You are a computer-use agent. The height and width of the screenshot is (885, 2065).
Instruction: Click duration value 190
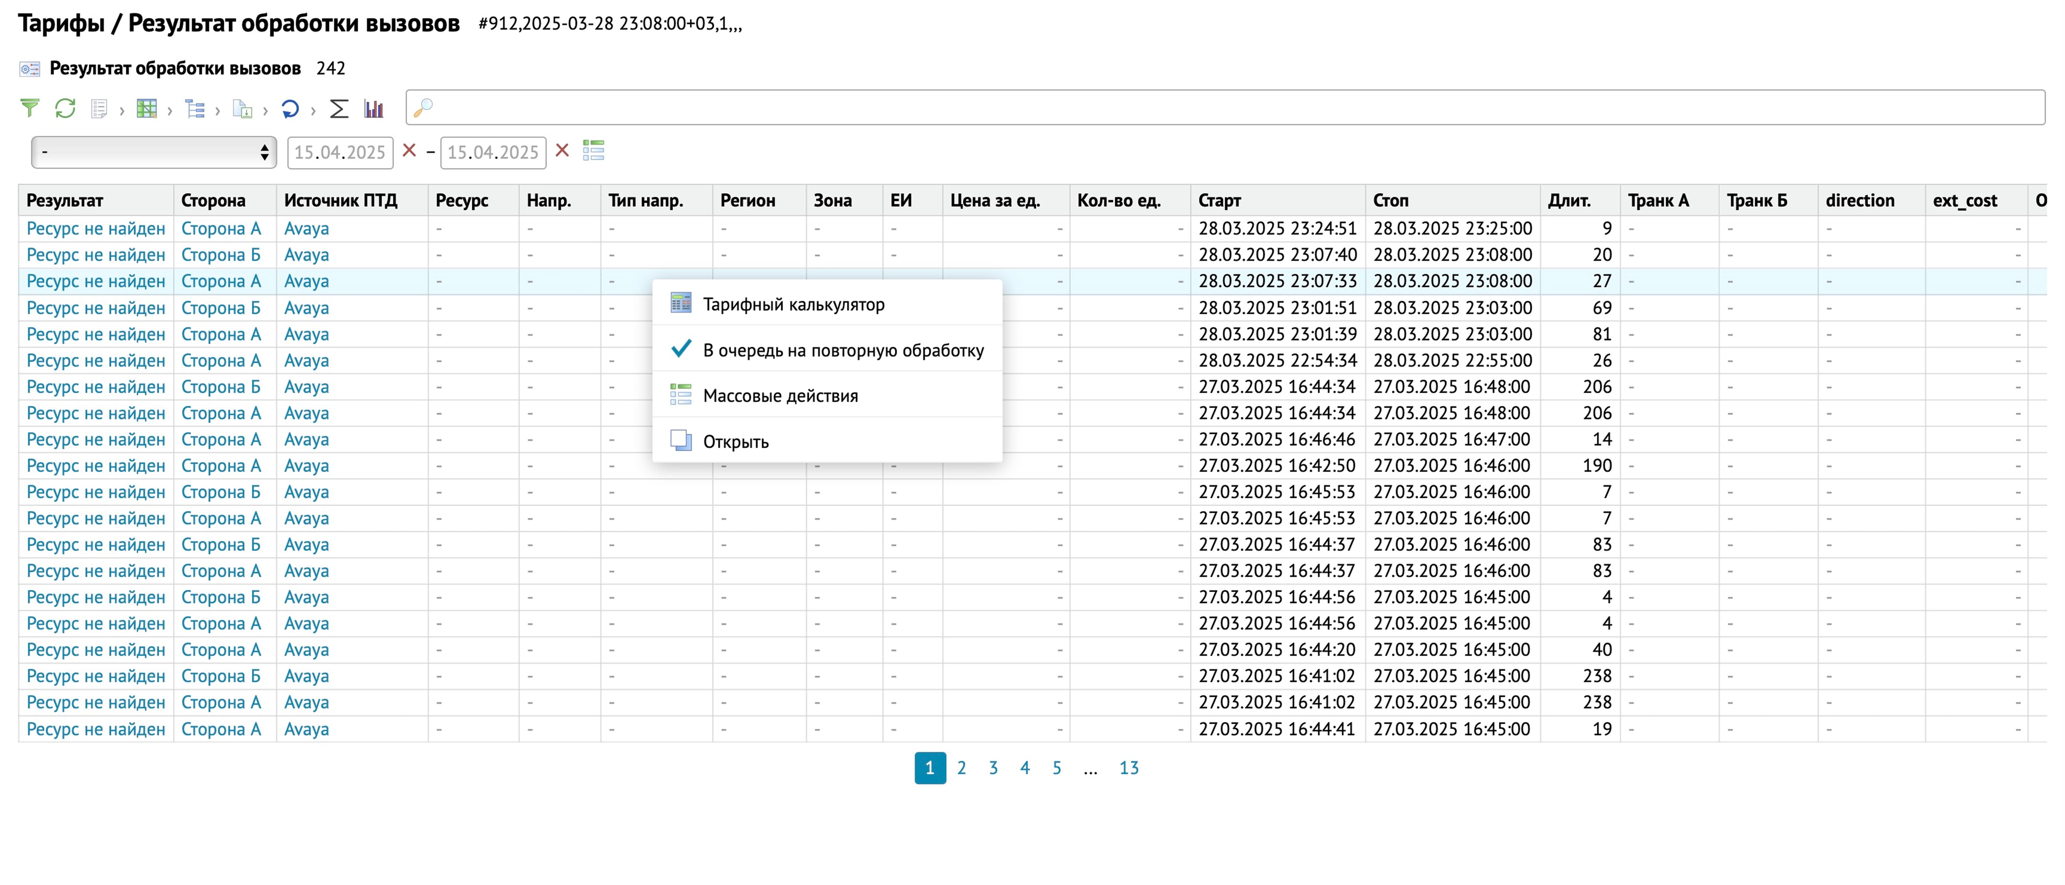coord(1597,466)
